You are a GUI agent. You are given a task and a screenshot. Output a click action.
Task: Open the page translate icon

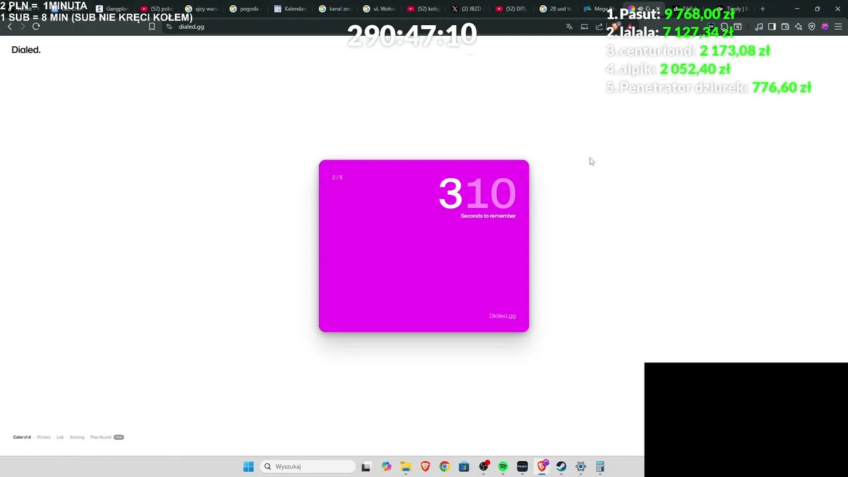pyautogui.click(x=569, y=26)
